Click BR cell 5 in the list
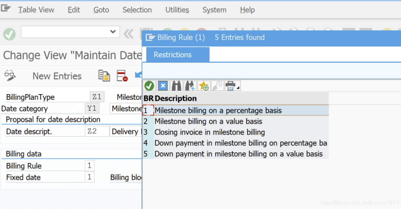This screenshot has height=209, width=401. point(148,154)
